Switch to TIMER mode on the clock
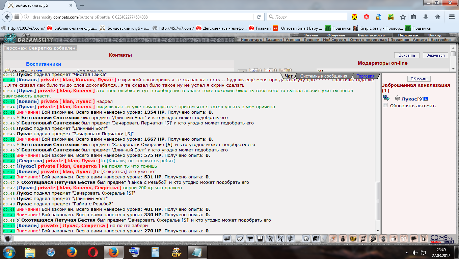 pos(448,242)
